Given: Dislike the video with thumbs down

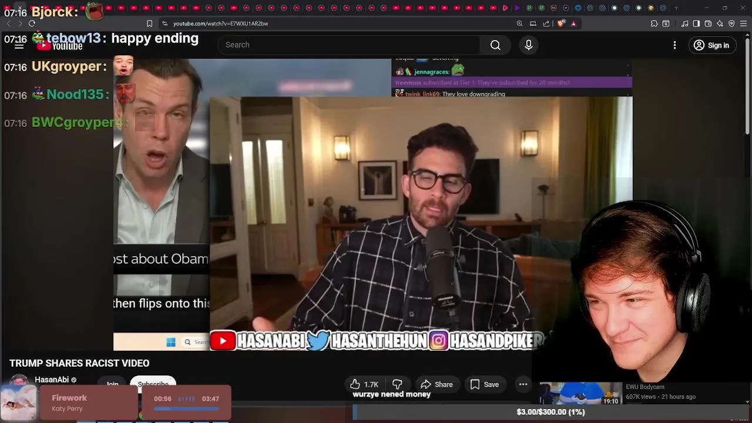Looking at the screenshot, I should click(x=398, y=384).
